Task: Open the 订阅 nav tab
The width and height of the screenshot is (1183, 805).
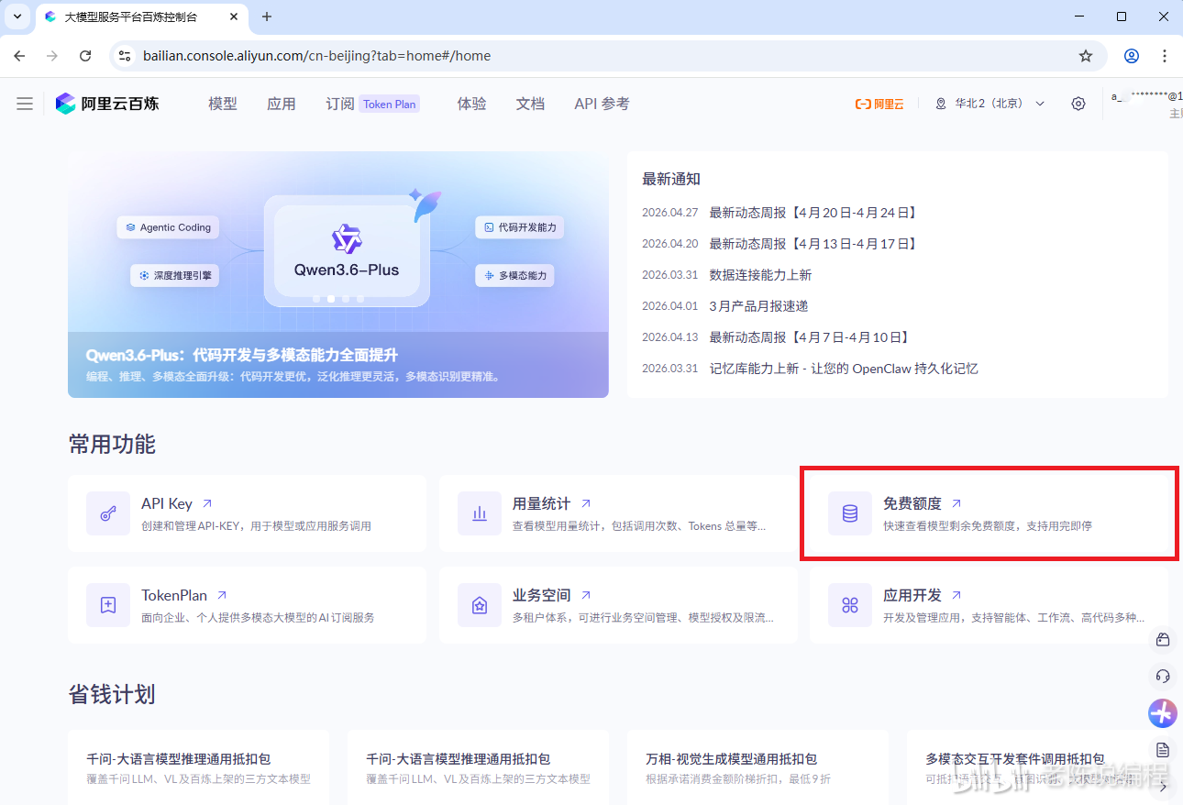Action: click(340, 104)
